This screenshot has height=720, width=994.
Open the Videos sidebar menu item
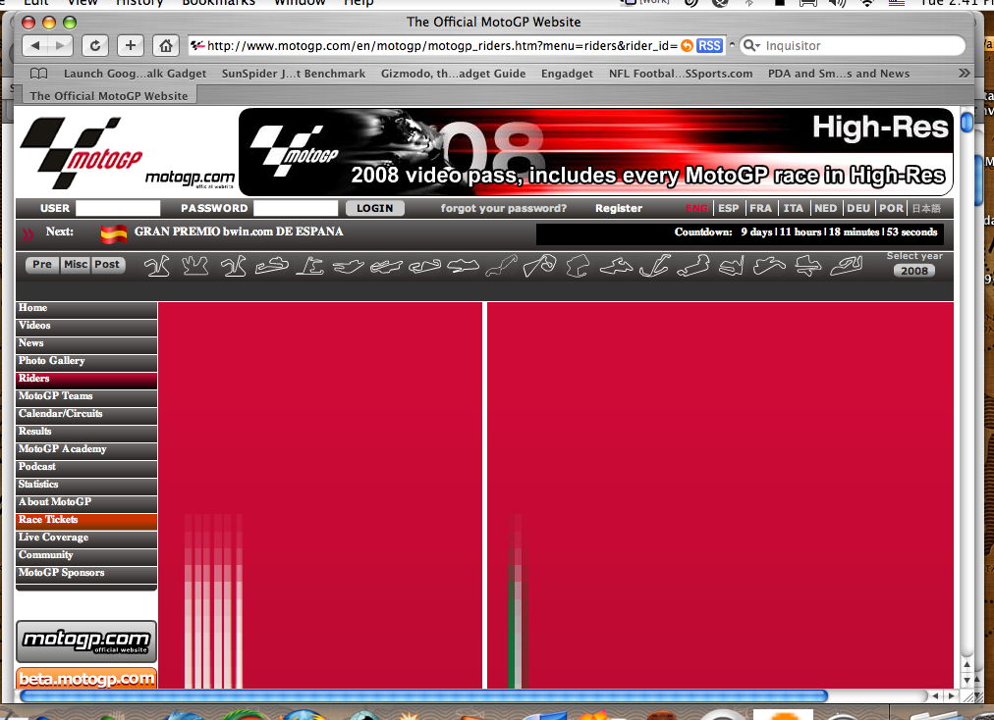(x=86, y=327)
